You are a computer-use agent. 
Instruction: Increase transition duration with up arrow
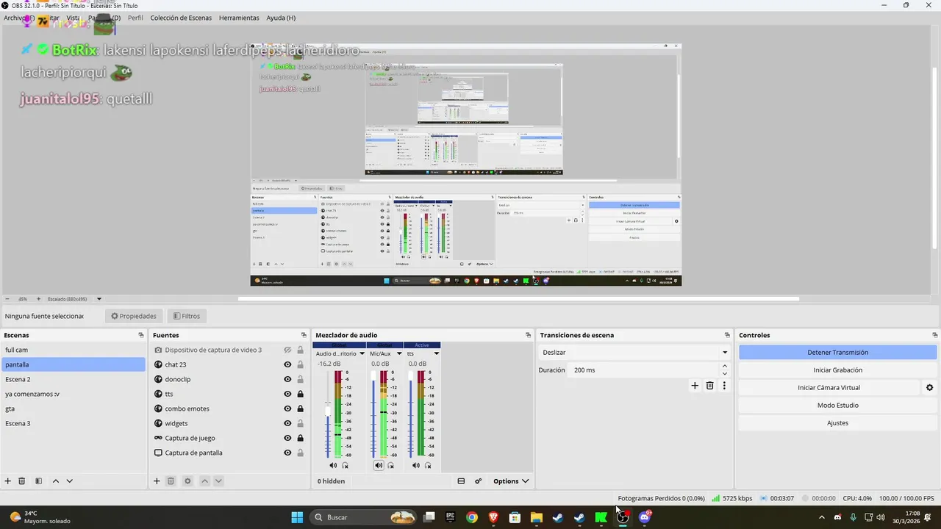725,366
